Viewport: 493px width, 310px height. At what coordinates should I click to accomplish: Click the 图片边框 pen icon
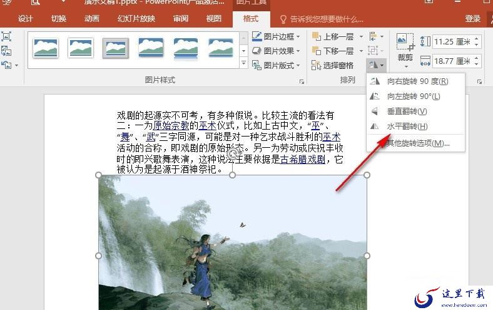[x=257, y=36]
